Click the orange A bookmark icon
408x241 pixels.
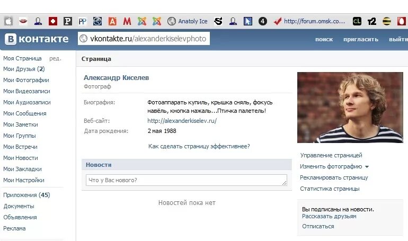pos(112,21)
